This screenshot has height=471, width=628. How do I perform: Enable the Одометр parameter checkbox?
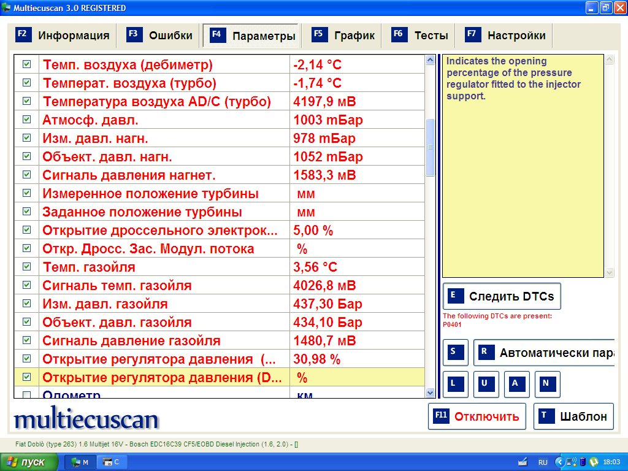pos(26,394)
